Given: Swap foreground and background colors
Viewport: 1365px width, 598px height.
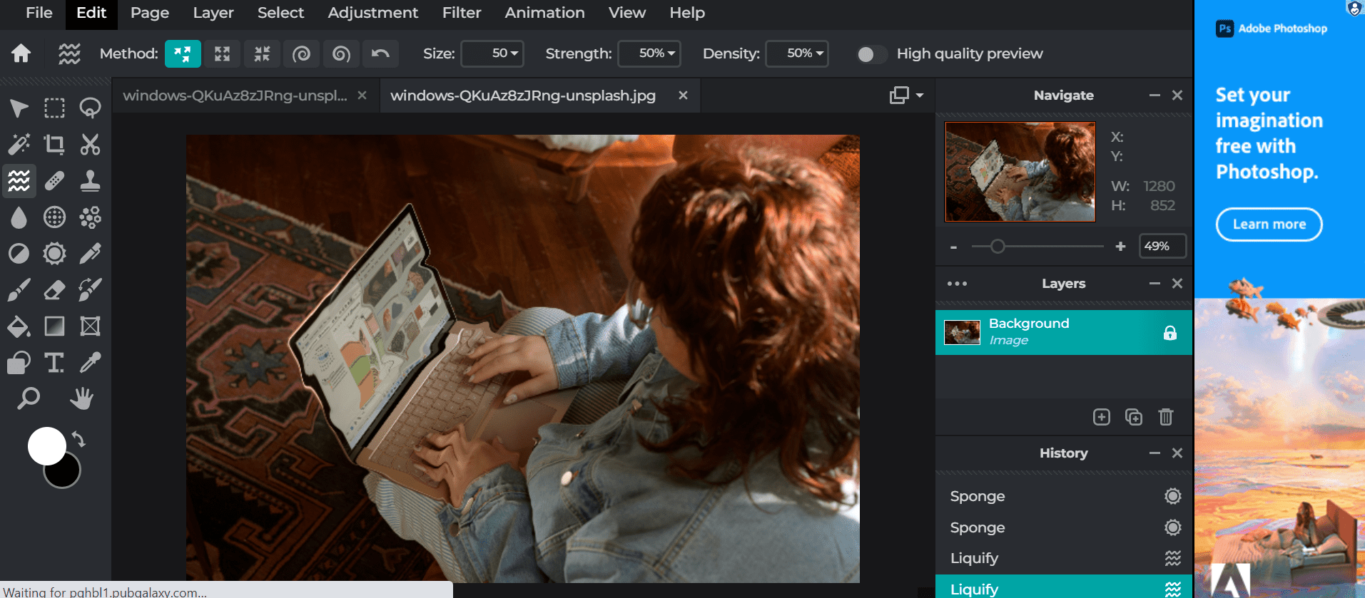Looking at the screenshot, I should pos(78,440).
